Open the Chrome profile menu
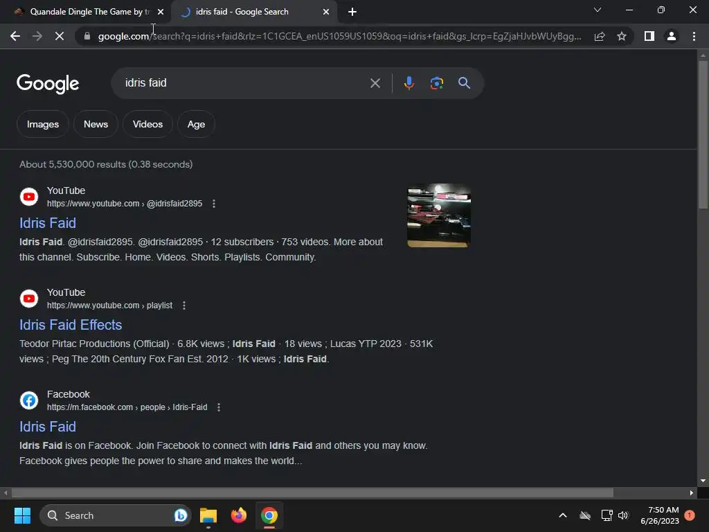709x532 pixels. click(x=672, y=36)
